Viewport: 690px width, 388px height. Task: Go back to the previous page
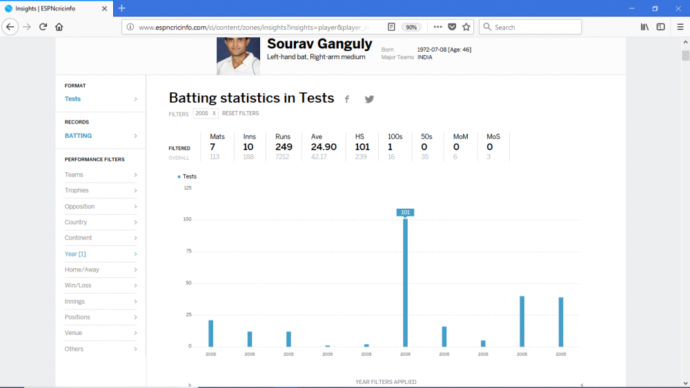(x=10, y=27)
